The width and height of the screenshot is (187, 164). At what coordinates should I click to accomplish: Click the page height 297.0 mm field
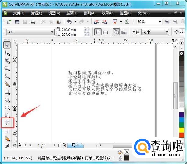73,35
